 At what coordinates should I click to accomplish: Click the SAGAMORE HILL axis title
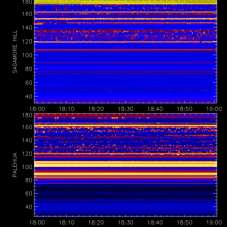pyautogui.click(x=15, y=52)
